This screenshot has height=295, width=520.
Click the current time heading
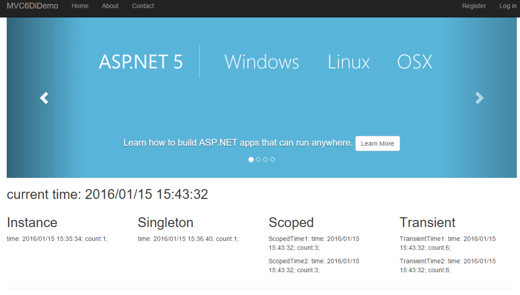(108, 194)
